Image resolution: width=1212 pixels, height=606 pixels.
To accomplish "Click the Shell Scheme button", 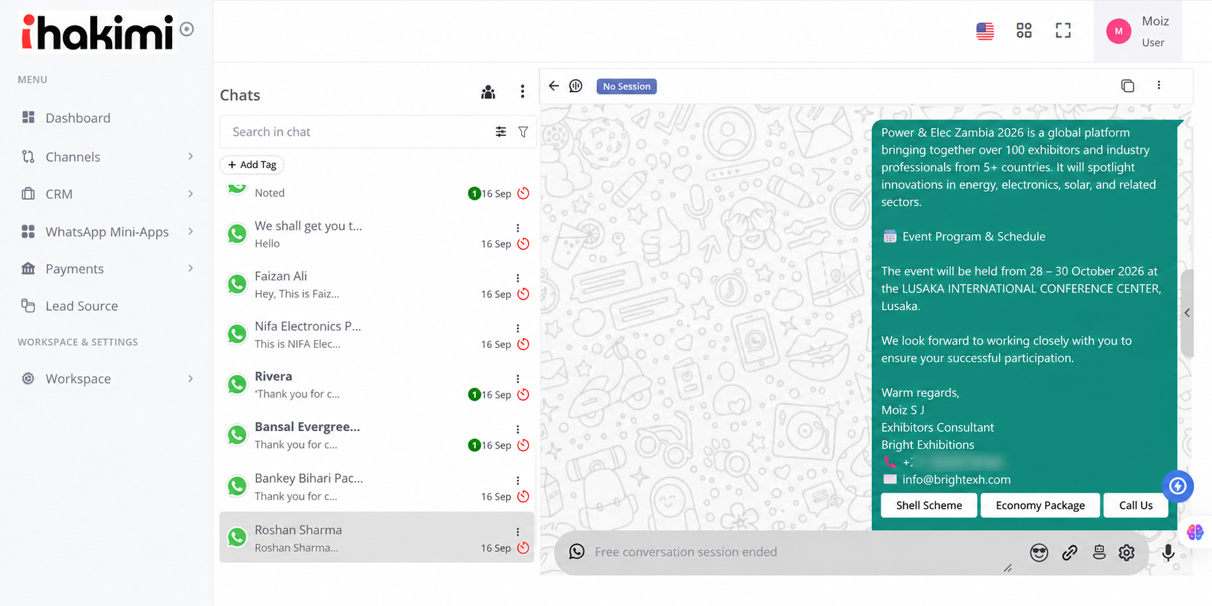I will click(929, 506).
